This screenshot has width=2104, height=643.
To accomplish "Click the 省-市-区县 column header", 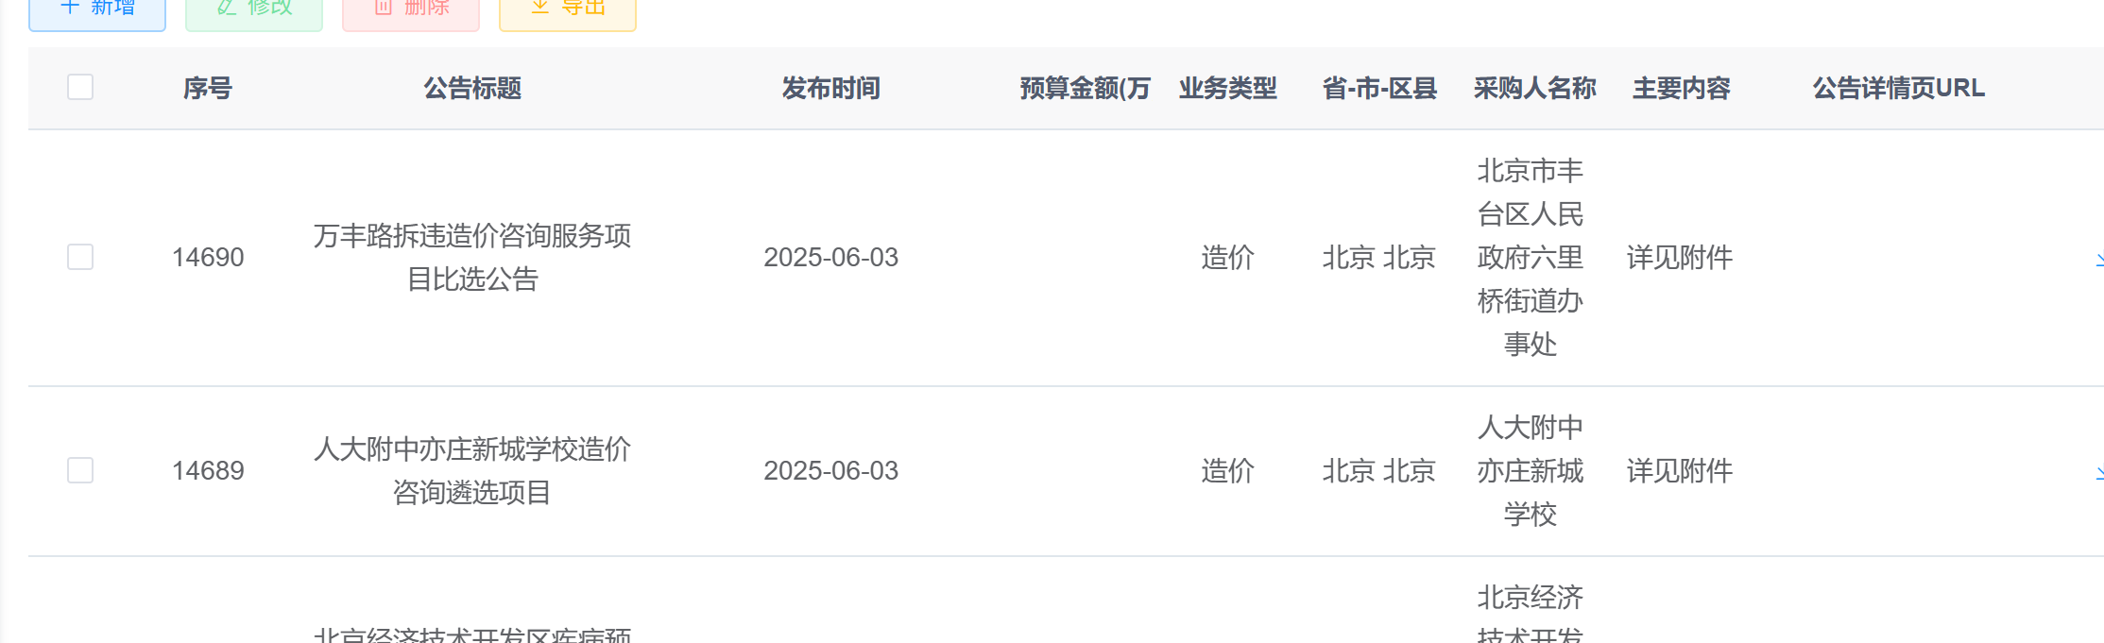I will [x=1379, y=89].
